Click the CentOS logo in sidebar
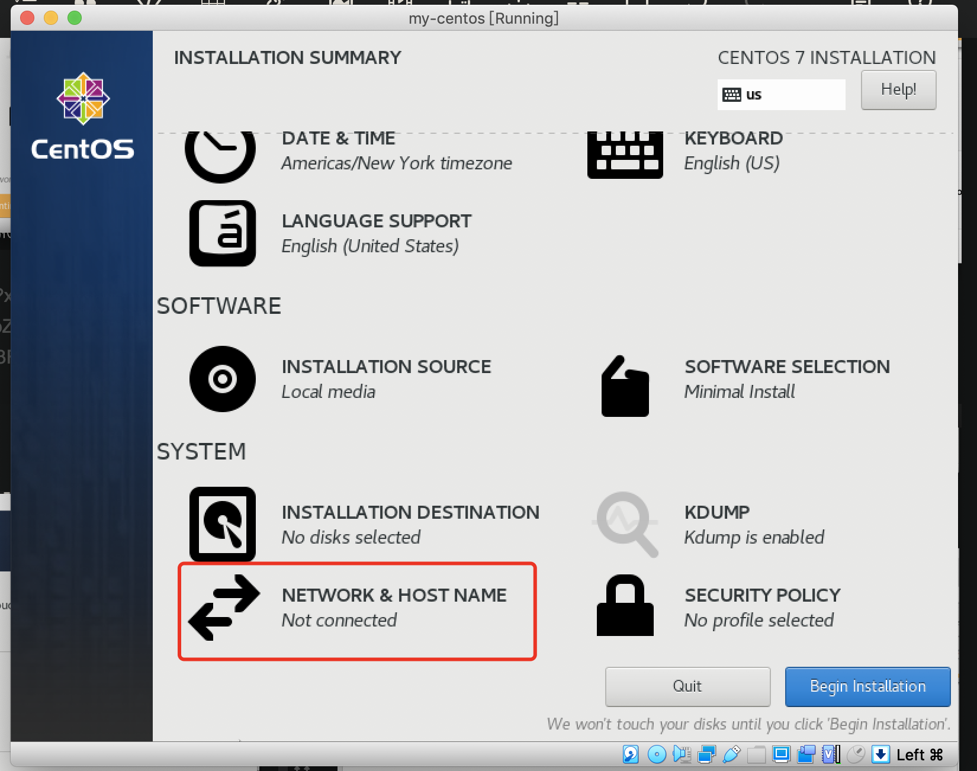 tap(83, 117)
